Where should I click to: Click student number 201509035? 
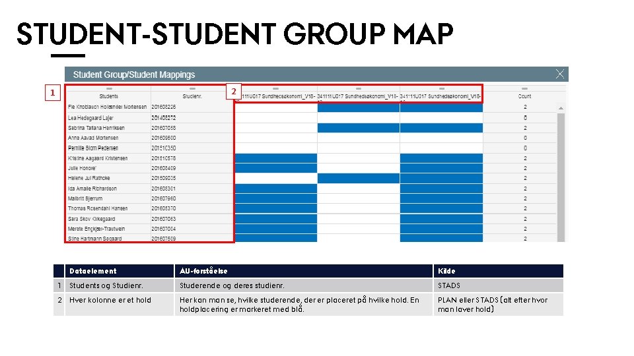[163, 179]
